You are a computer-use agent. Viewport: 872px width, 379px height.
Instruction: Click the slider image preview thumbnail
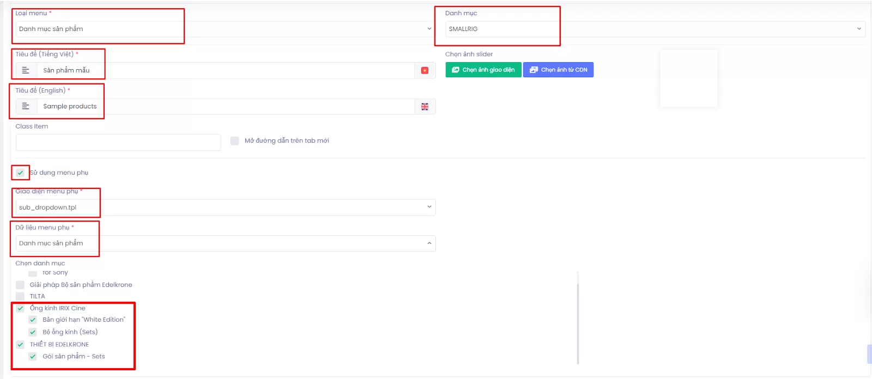(688, 78)
